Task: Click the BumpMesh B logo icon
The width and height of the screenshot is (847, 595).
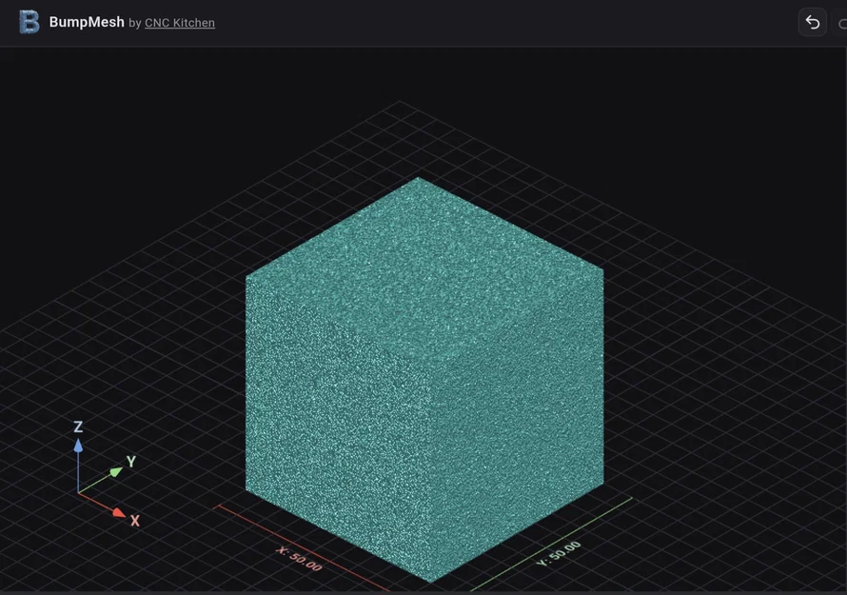Action: point(30,22)
